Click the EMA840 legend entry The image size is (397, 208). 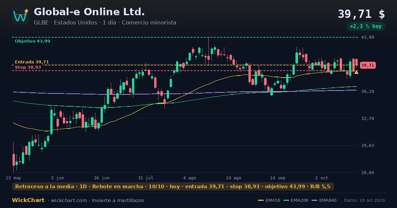tap(324, 200)
